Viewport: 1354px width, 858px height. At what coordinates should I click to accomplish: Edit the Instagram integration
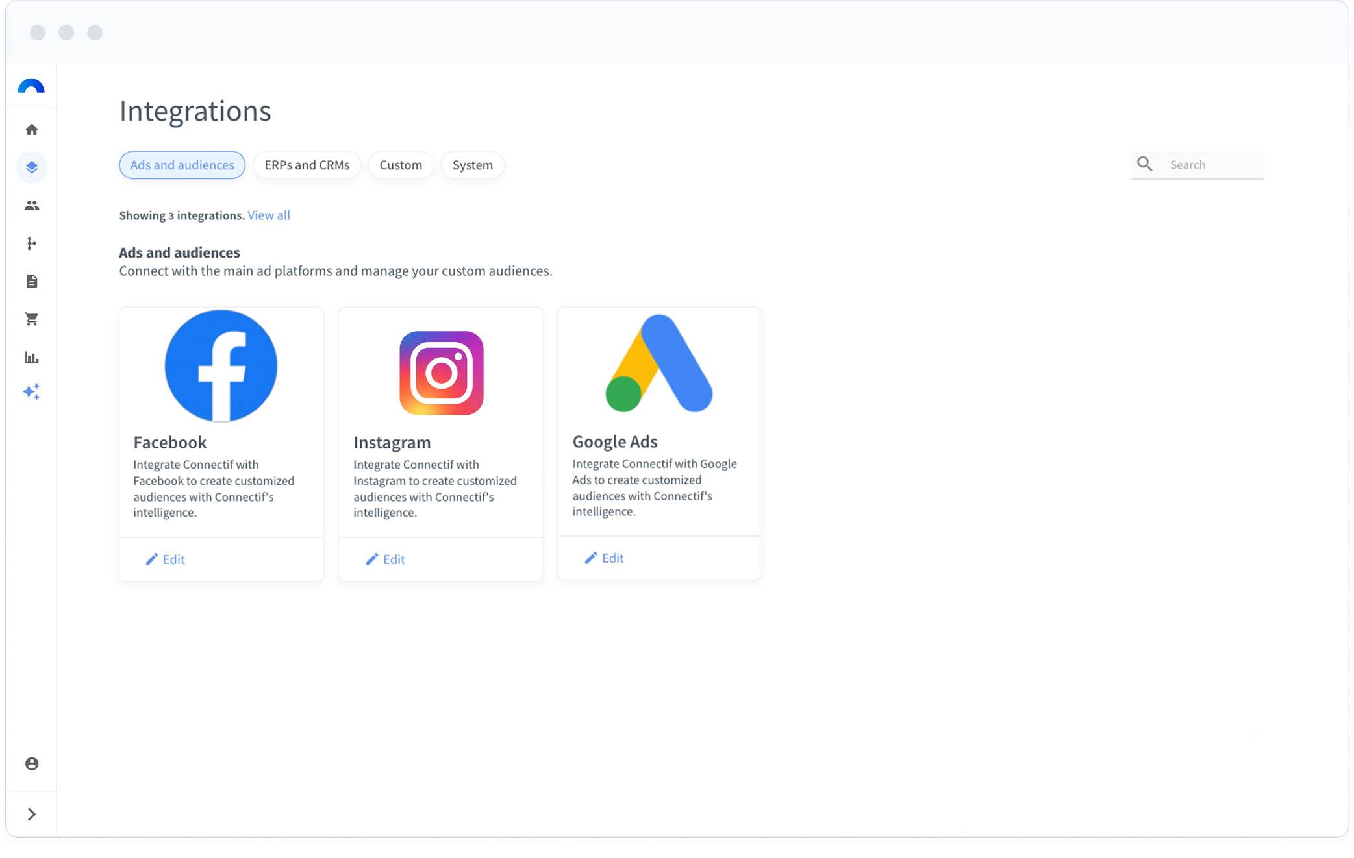[386, 559]
